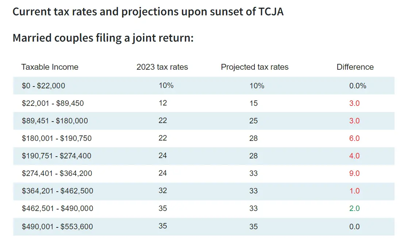This screenshot has height=238, width=403.
Task: Click the red 9.0 difference value
Action: point(354,173)
